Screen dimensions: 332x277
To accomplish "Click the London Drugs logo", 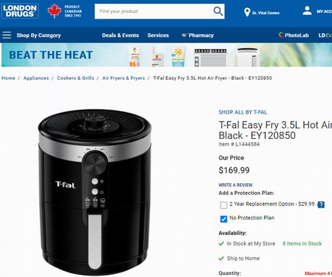I will point(20,11).
